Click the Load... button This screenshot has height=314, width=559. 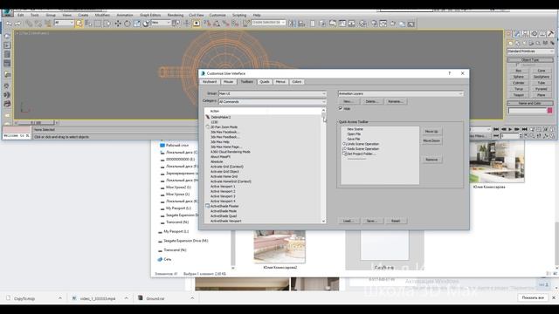[348, 221]
